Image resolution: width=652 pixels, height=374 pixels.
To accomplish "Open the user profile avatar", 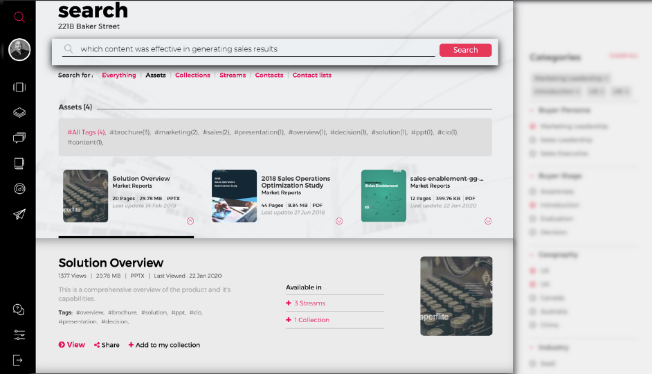I will (19, 50).
